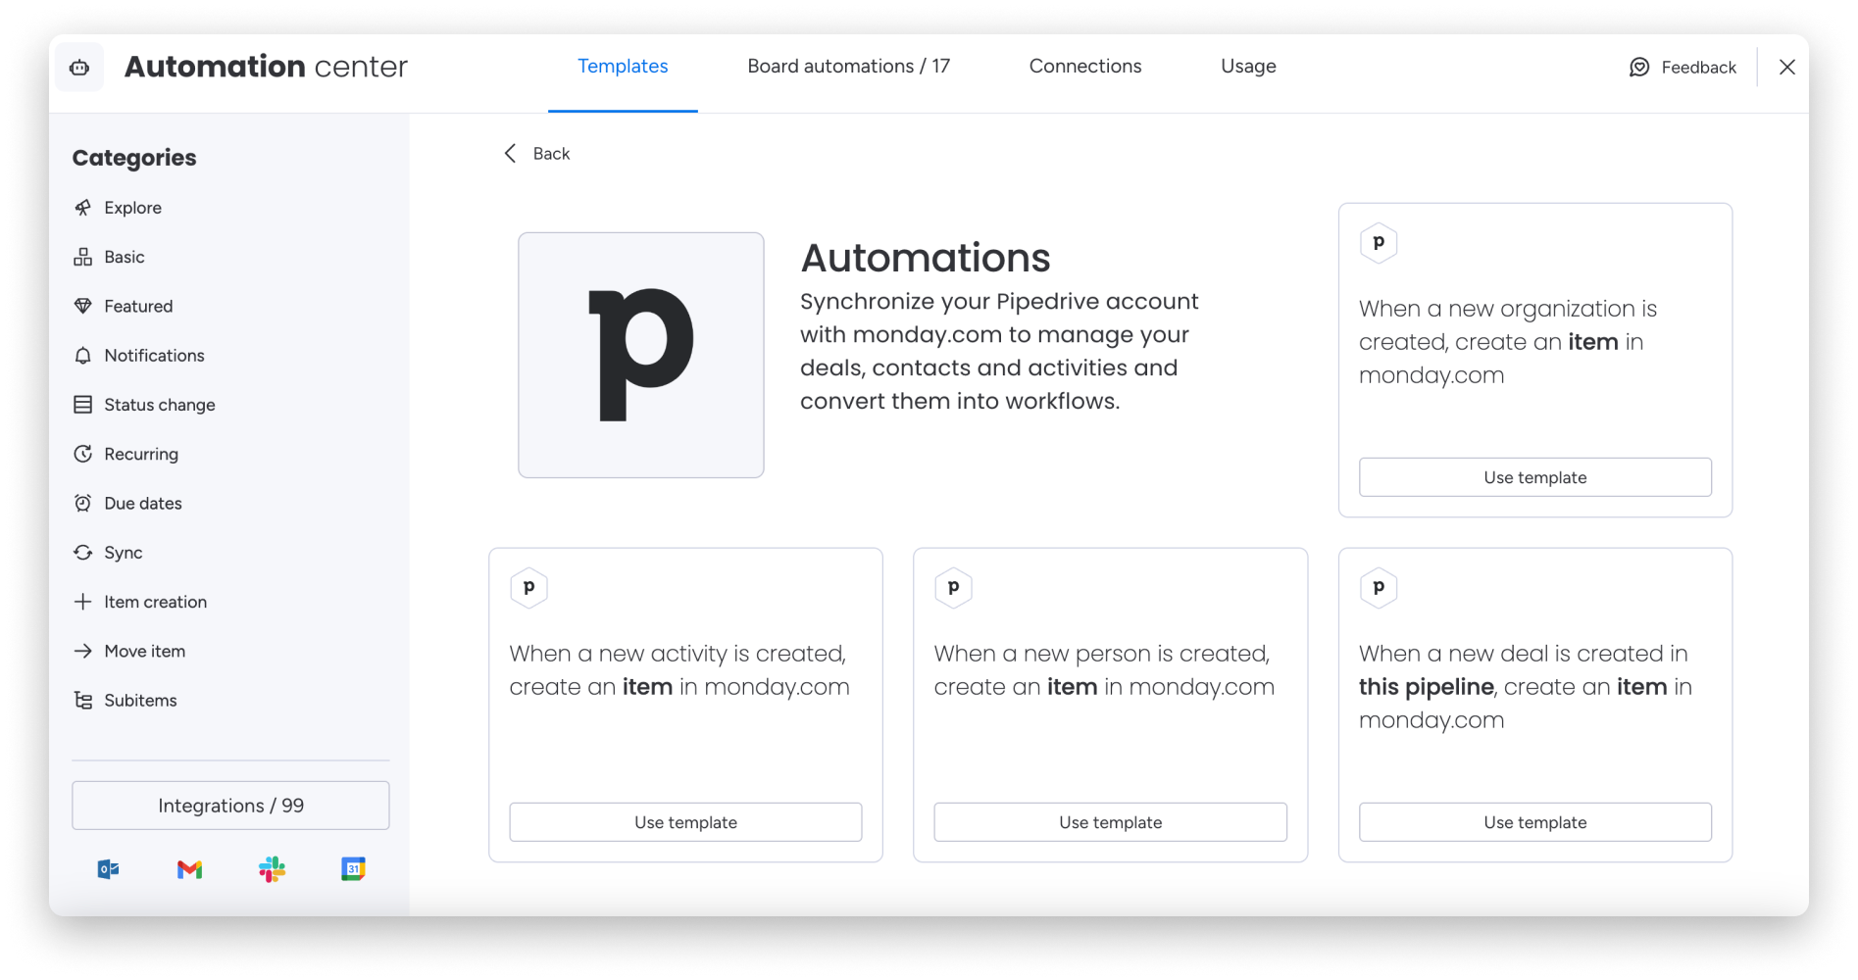The image size is (1858, 980).
Task: Go to the Connections tab
Action: coord(1085,67)
